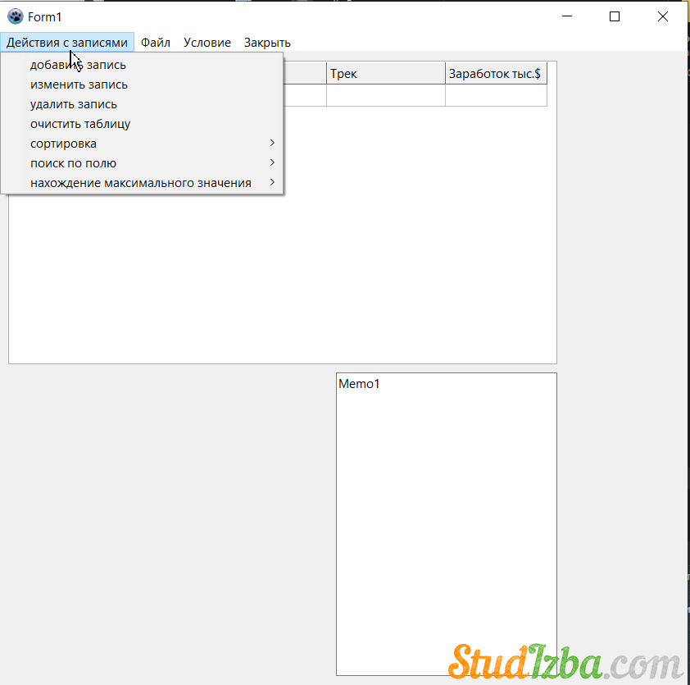This screenshot has width=690, height=685.
Task: Expand the сортировка submenu
Action: coord(142,144)
